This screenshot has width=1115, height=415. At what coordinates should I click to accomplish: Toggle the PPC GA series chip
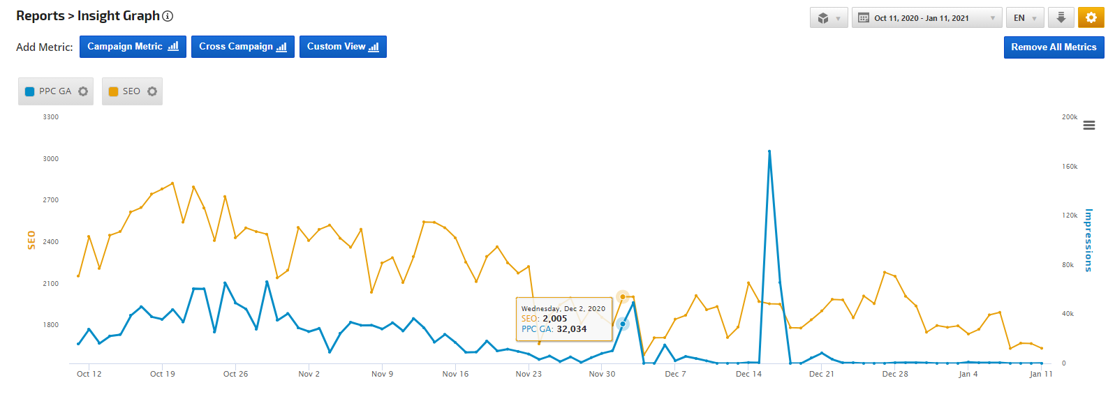(55, 91)
